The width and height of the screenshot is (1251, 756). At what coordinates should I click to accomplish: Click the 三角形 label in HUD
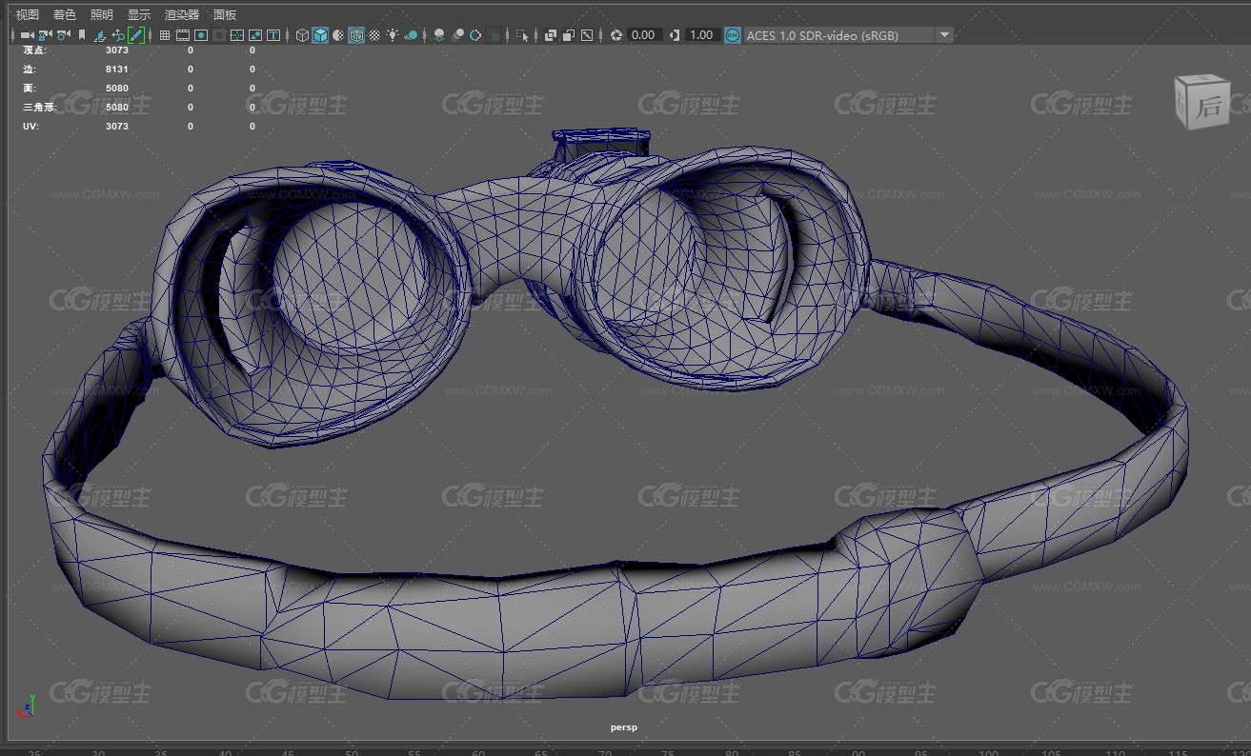[x=39, y=107]
